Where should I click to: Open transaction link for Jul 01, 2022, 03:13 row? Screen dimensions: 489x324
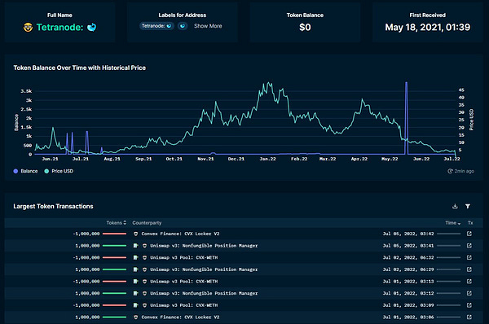[469, 282]
